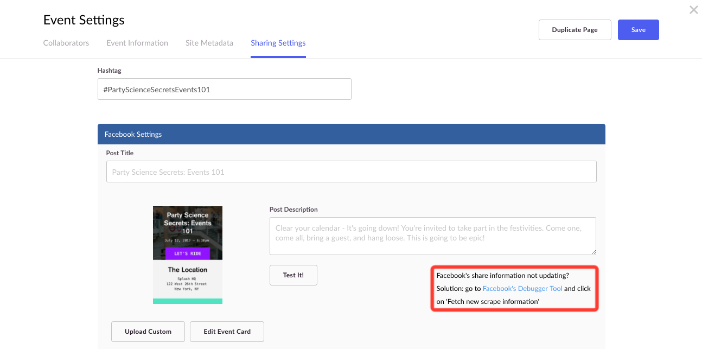Save the event settings
Screen dimensions: 702x349
point(639,30)
